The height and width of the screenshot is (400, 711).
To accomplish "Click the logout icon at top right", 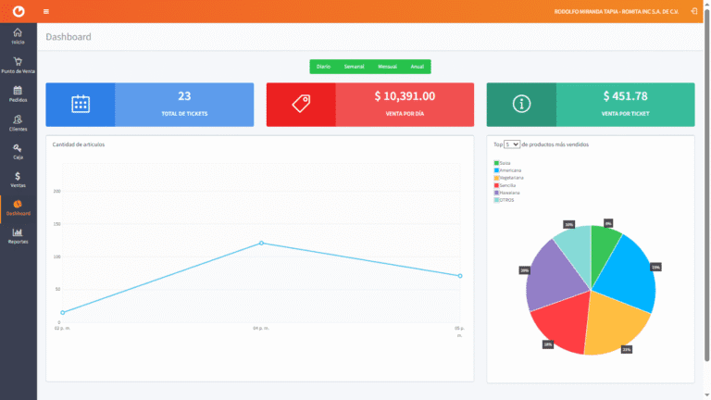I will [695, 11].
